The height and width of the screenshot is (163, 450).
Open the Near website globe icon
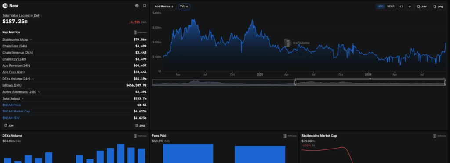tap(137, 6)
